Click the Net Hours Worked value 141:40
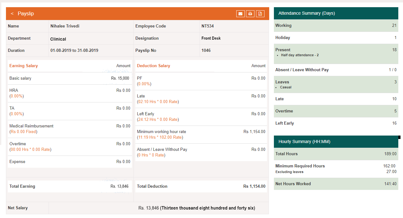403x218 pixels. click(390, 184)
